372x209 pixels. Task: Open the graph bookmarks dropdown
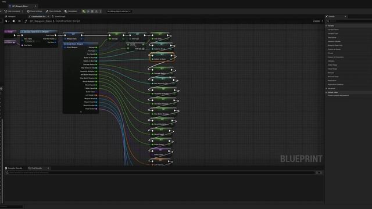coord(7,21)
